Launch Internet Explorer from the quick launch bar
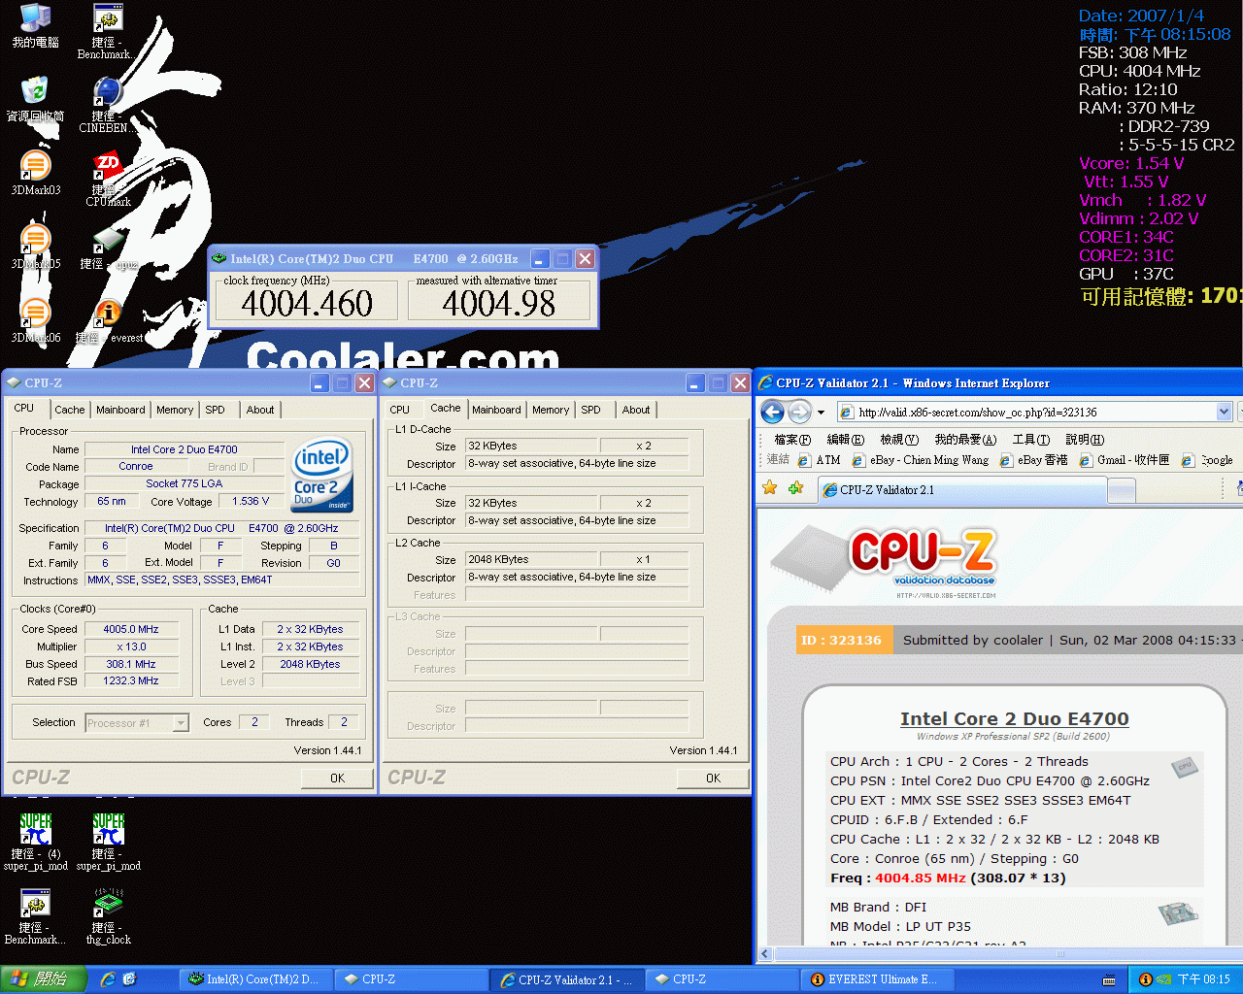Viewport: 1243px width, 994px height. pyautogui.click(x=108, y=979)
